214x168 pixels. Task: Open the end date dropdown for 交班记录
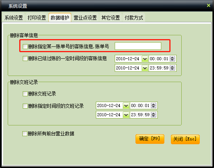[126, 115]
